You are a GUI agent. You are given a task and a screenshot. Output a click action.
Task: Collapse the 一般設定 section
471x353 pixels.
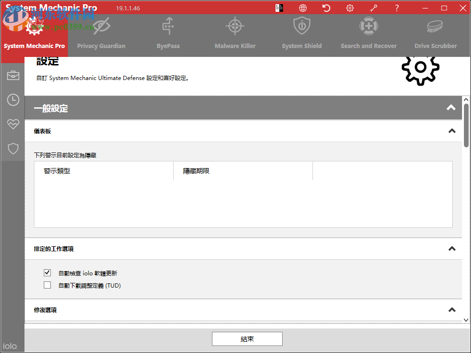tap(451, 108)
